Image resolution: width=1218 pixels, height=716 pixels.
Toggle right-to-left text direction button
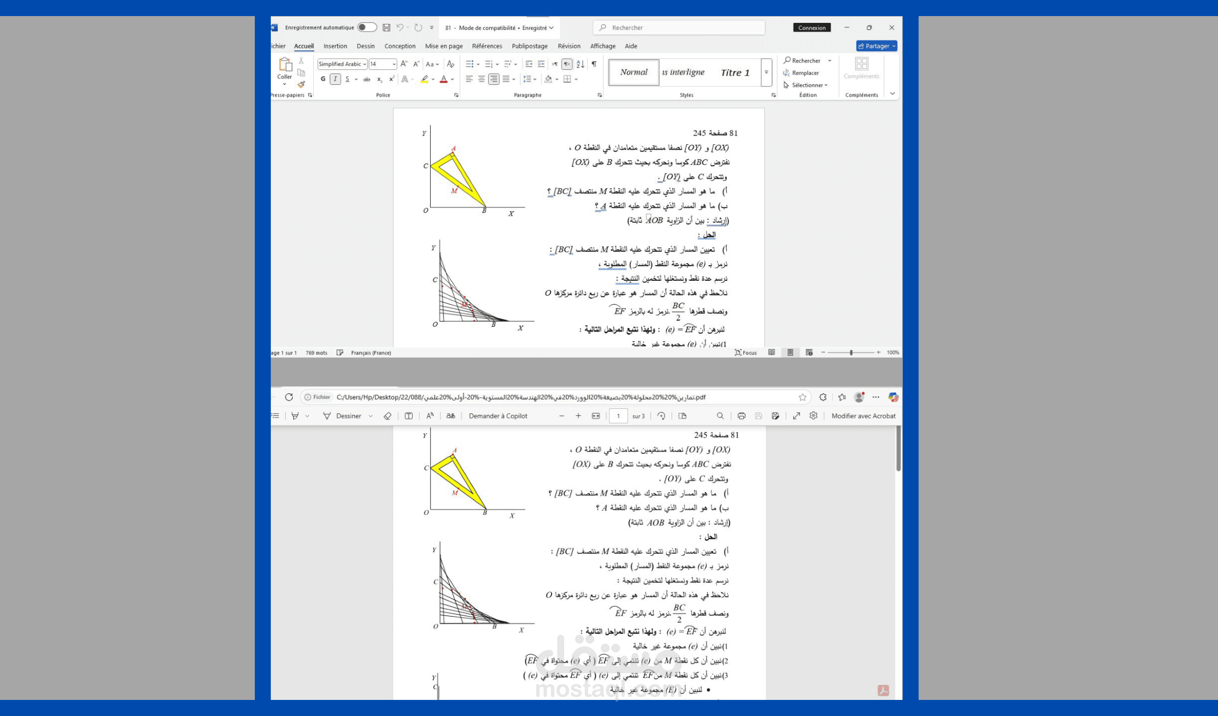tap(567, 64)
